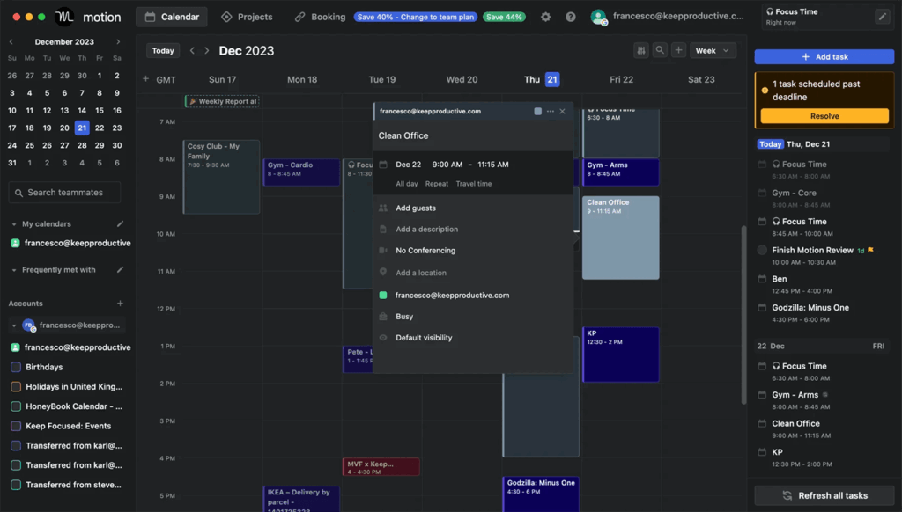Switch to the Projects tab
This screenshot has width=902, height=512.
tap(247, 17)
